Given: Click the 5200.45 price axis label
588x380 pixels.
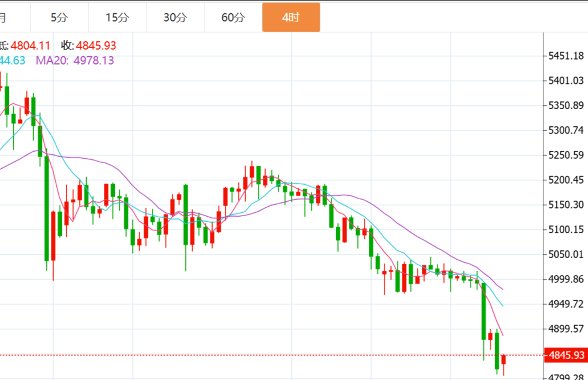Looking at the screenshot, I should click(x=565, y=180).
